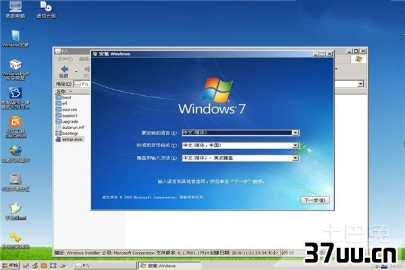Click the orange folder quick launch icon
The image size is (405, 270).
click(x=44, y=265)
